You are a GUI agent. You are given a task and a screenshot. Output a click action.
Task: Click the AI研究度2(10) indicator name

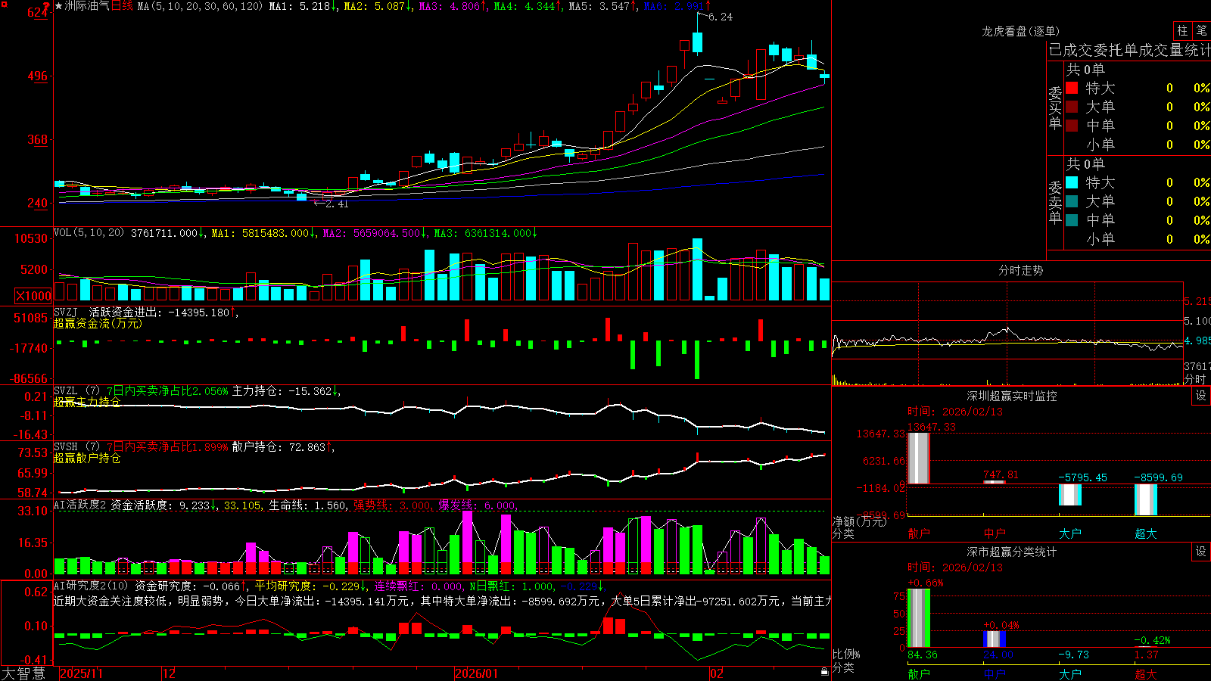coord(91,586)
